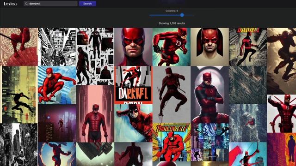
Task: Open the Daredevil with white goggles on blue image
Action: (133, 123)
